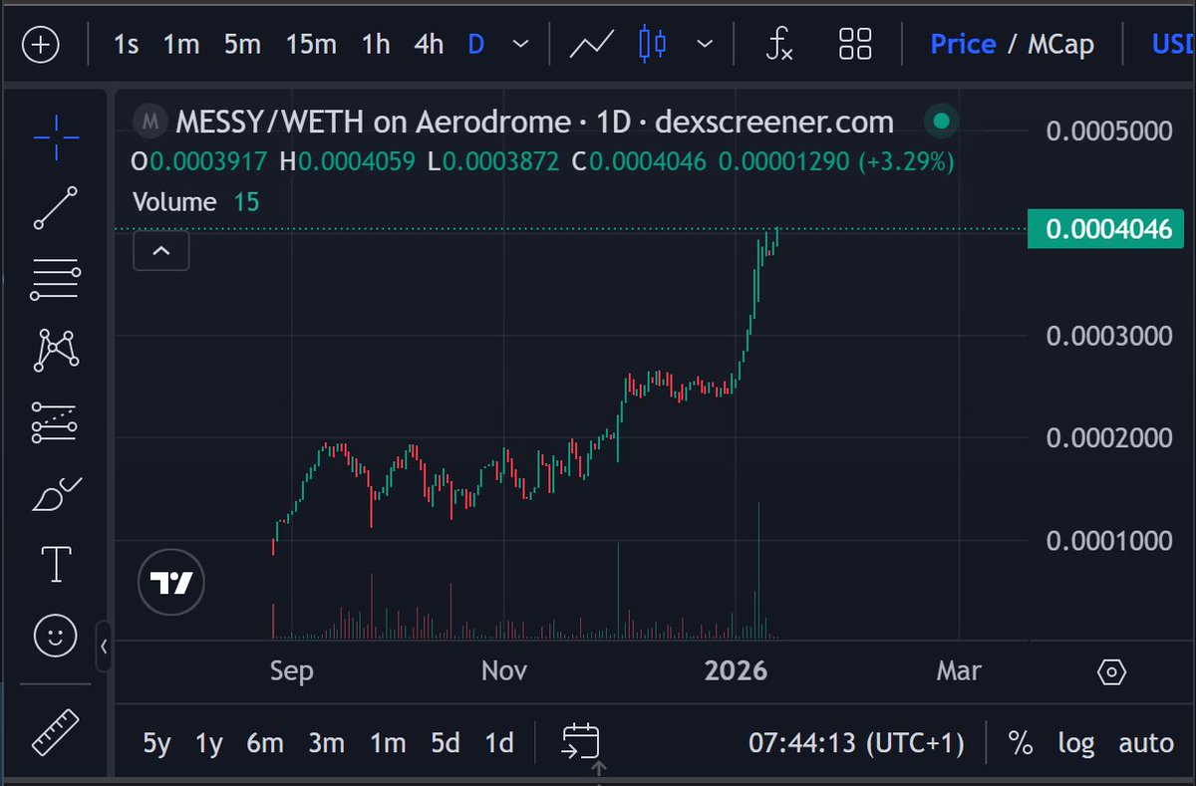Click the Open value 0.0003917
Viewport: 1196px width, 786px height.
tap(208, 161)
